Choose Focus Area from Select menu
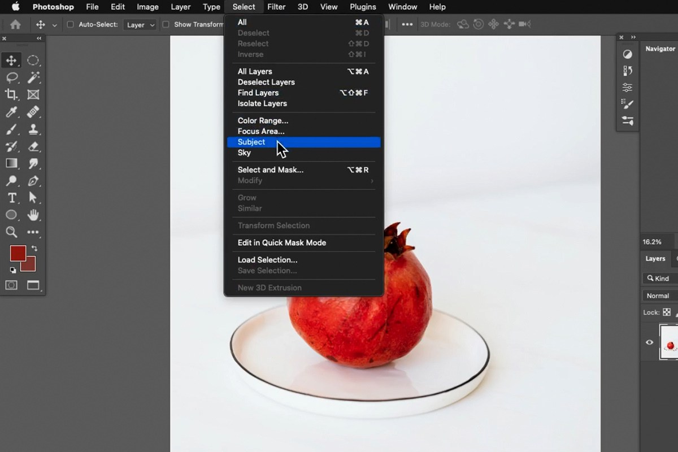Viewport: 678px width, 452px height. tap(304, 131)
